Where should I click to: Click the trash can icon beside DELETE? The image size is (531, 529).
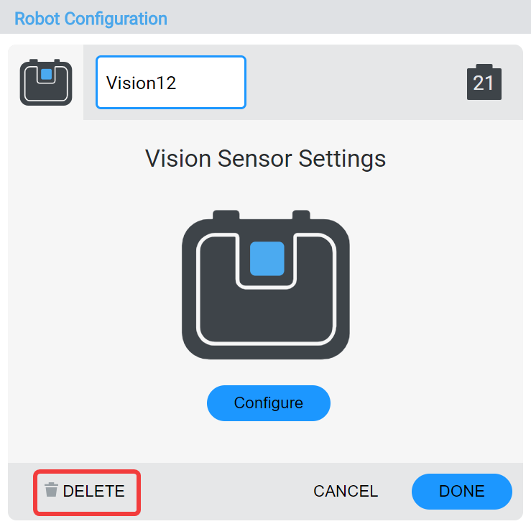51,490
